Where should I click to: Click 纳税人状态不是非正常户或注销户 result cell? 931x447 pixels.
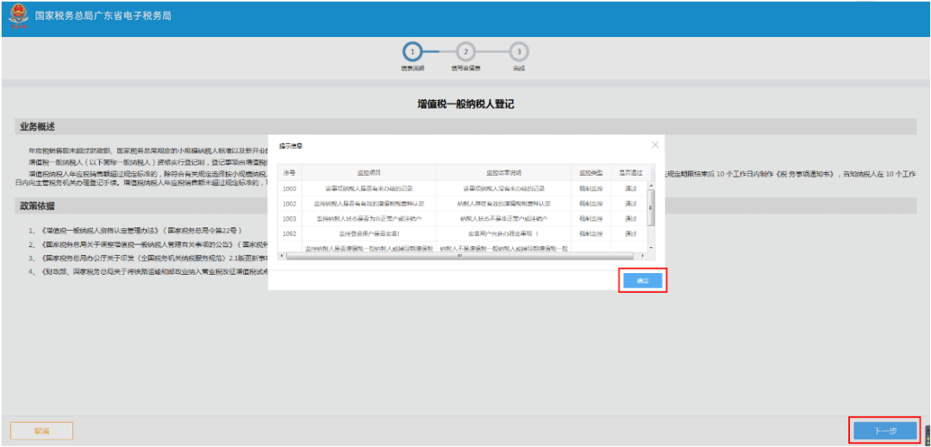(x=503, y=219)
